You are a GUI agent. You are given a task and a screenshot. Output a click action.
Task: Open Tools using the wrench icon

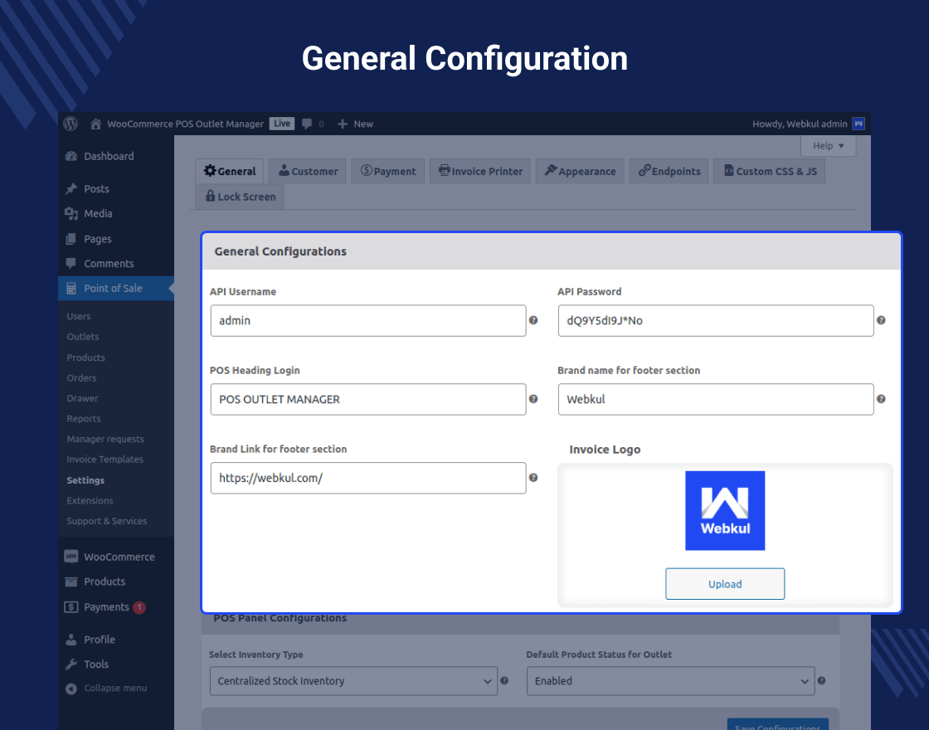click(71, 664)
